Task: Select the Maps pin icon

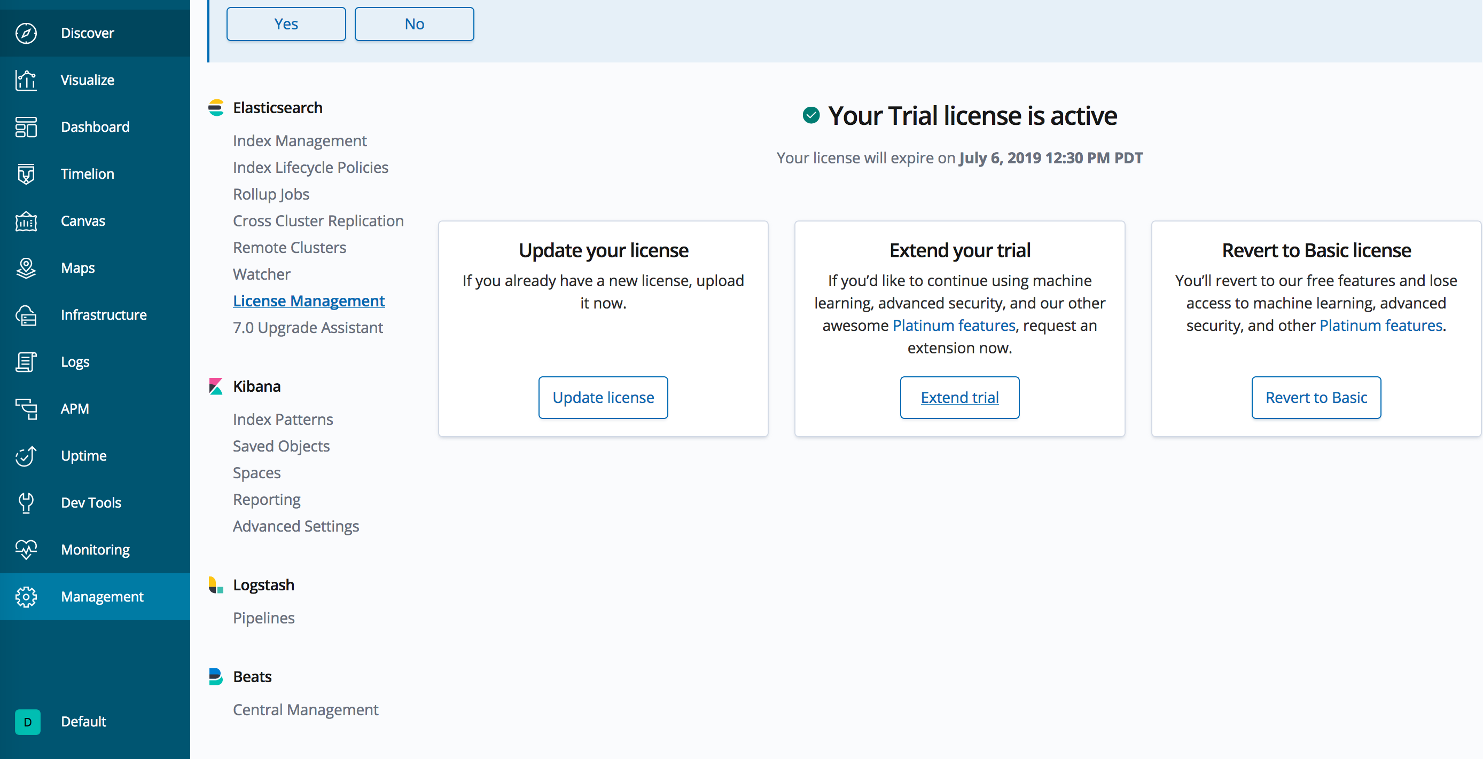Action: (26, 268)
